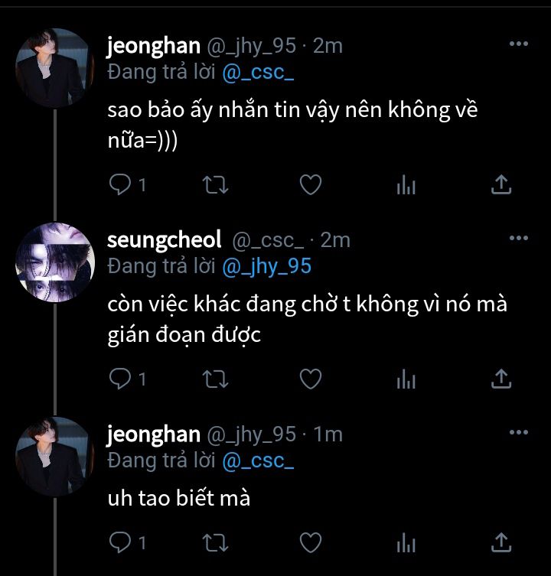The height and width of the screenshot is (576, 551).
Task: Share jeonghan's first tweet
Action: point(500,184)
